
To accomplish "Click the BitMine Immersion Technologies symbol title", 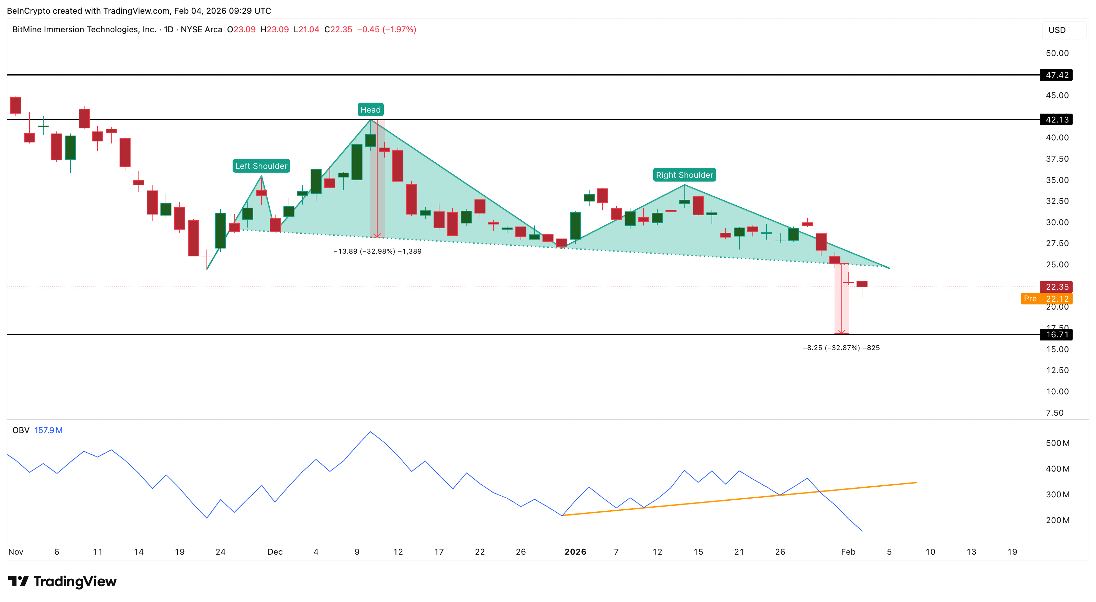I will pos(84,29).
